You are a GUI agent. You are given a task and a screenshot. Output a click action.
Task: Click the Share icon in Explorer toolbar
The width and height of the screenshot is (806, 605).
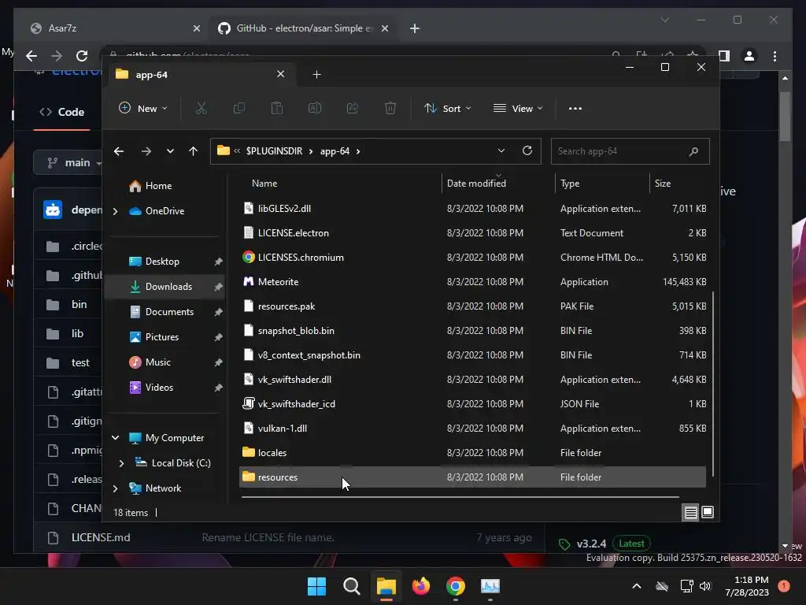[x=353, y=109]
